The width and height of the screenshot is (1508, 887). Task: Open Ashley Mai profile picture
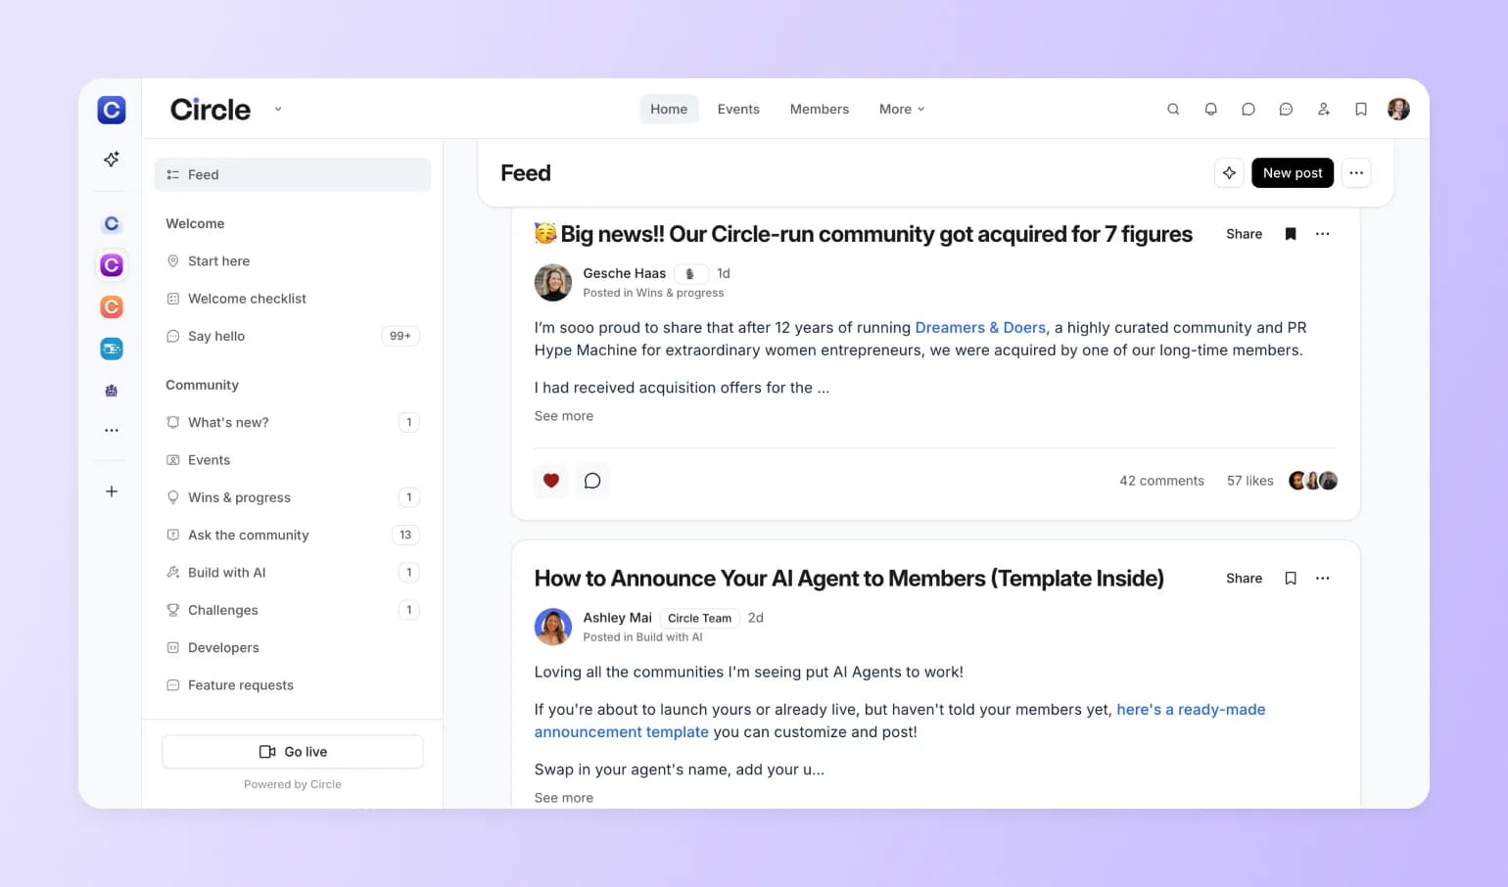(553, 627)
